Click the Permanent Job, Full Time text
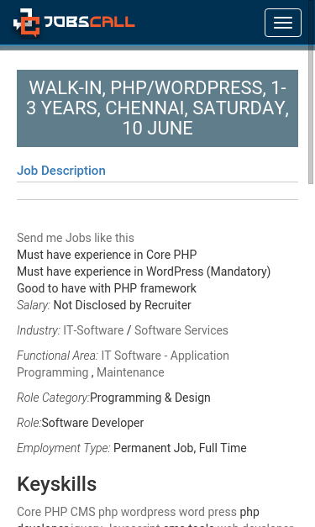Screen dimensions: 315x527 [180, 448]
